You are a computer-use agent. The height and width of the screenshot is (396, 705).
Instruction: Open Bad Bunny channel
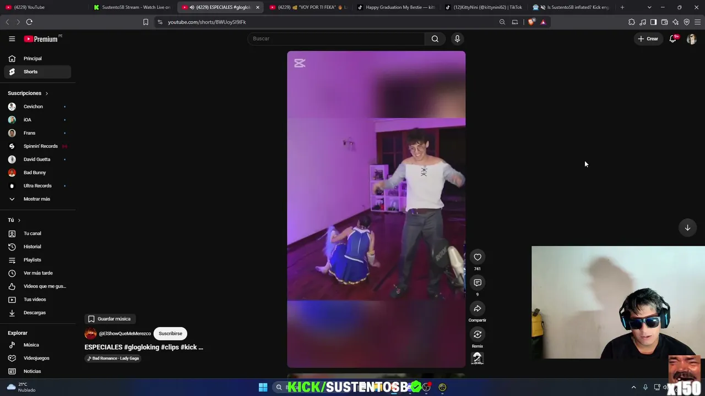37,173
